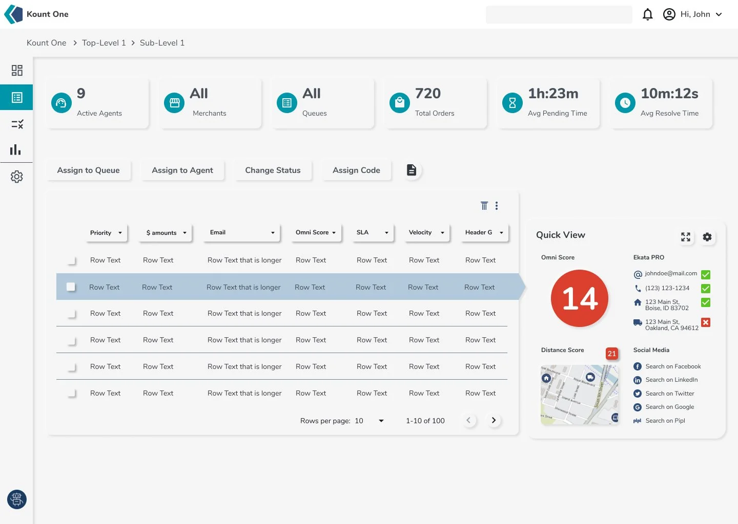Click the document icon button beside Assign Code

[x=412, y=170]
